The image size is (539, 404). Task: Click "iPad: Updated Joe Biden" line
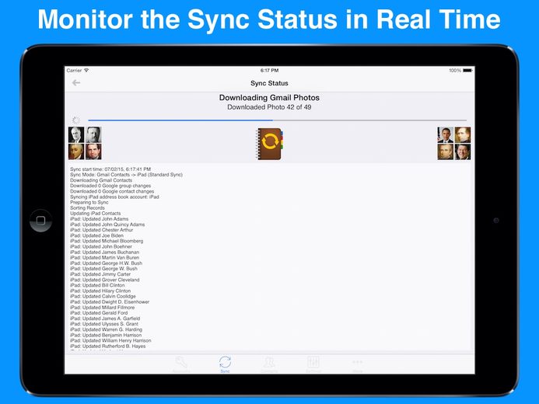point(96,235)
